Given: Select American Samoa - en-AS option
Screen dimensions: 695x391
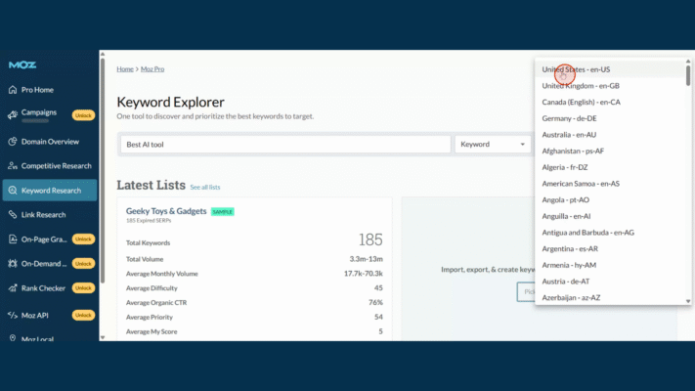Looking at the screenshot, I should coord(610,184).
